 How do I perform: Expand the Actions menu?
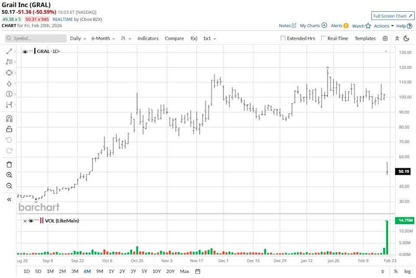click(x=381, y=26)
